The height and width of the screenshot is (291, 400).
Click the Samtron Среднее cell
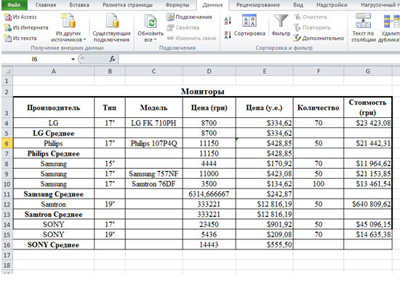54,214
